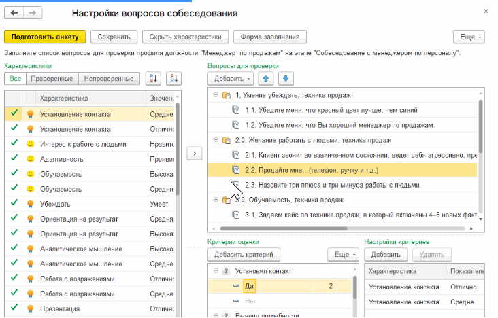This screenshot has height=318, width=498.
Task: Open the top Еще dropdown menu
Action: (x=469, y=37)
